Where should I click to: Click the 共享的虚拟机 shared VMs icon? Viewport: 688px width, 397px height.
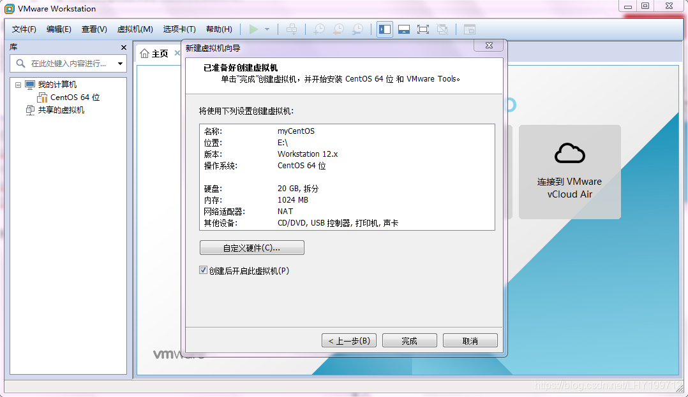coord(30,110)
